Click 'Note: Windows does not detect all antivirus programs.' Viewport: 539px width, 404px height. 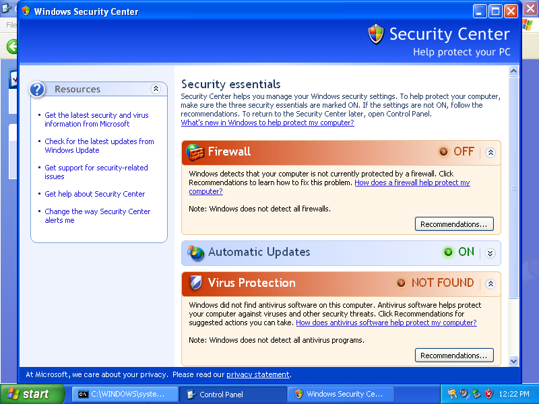click(276, 340)
